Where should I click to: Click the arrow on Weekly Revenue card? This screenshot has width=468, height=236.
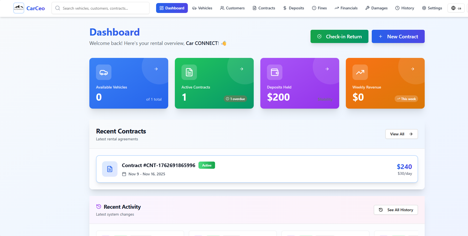413,69
